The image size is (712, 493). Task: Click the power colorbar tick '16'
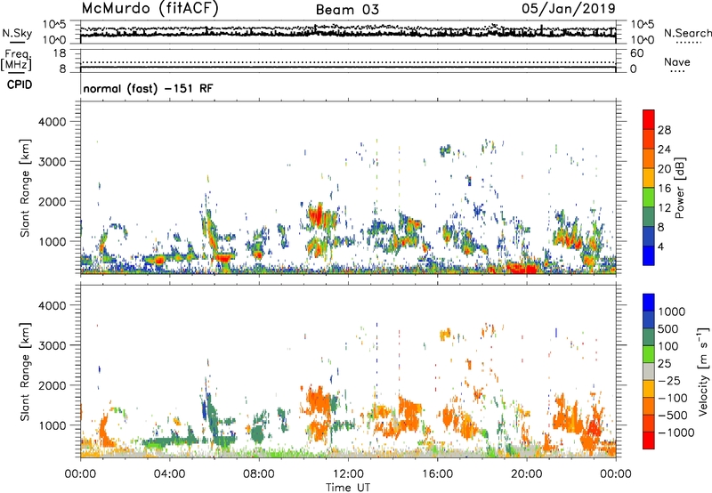(664, 189)
